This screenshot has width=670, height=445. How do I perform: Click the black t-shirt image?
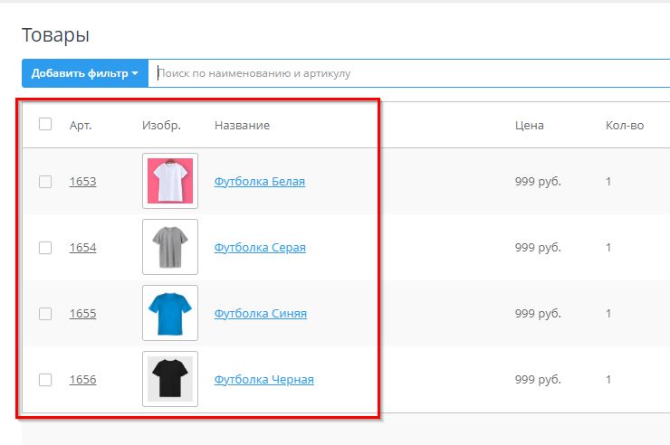[170, 379]
